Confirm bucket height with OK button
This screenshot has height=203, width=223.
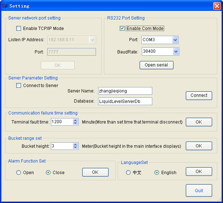coord(199,146)
